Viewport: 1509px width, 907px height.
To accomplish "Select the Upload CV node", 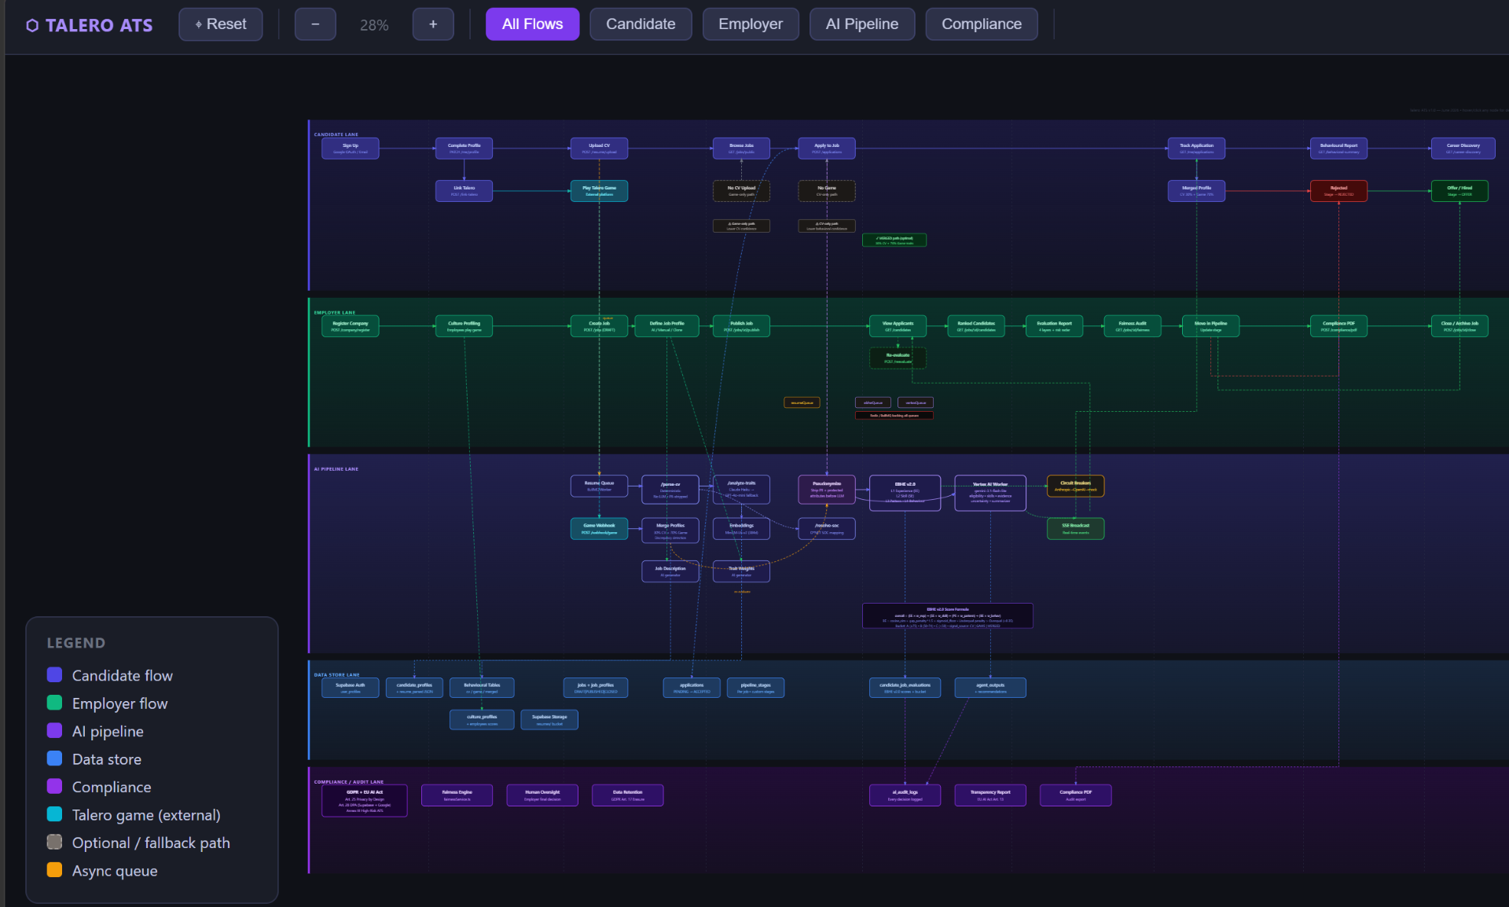I will (x=599, y=149).
